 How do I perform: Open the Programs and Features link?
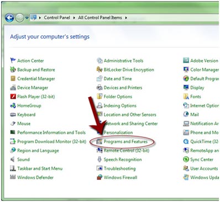tap(125, 141)
